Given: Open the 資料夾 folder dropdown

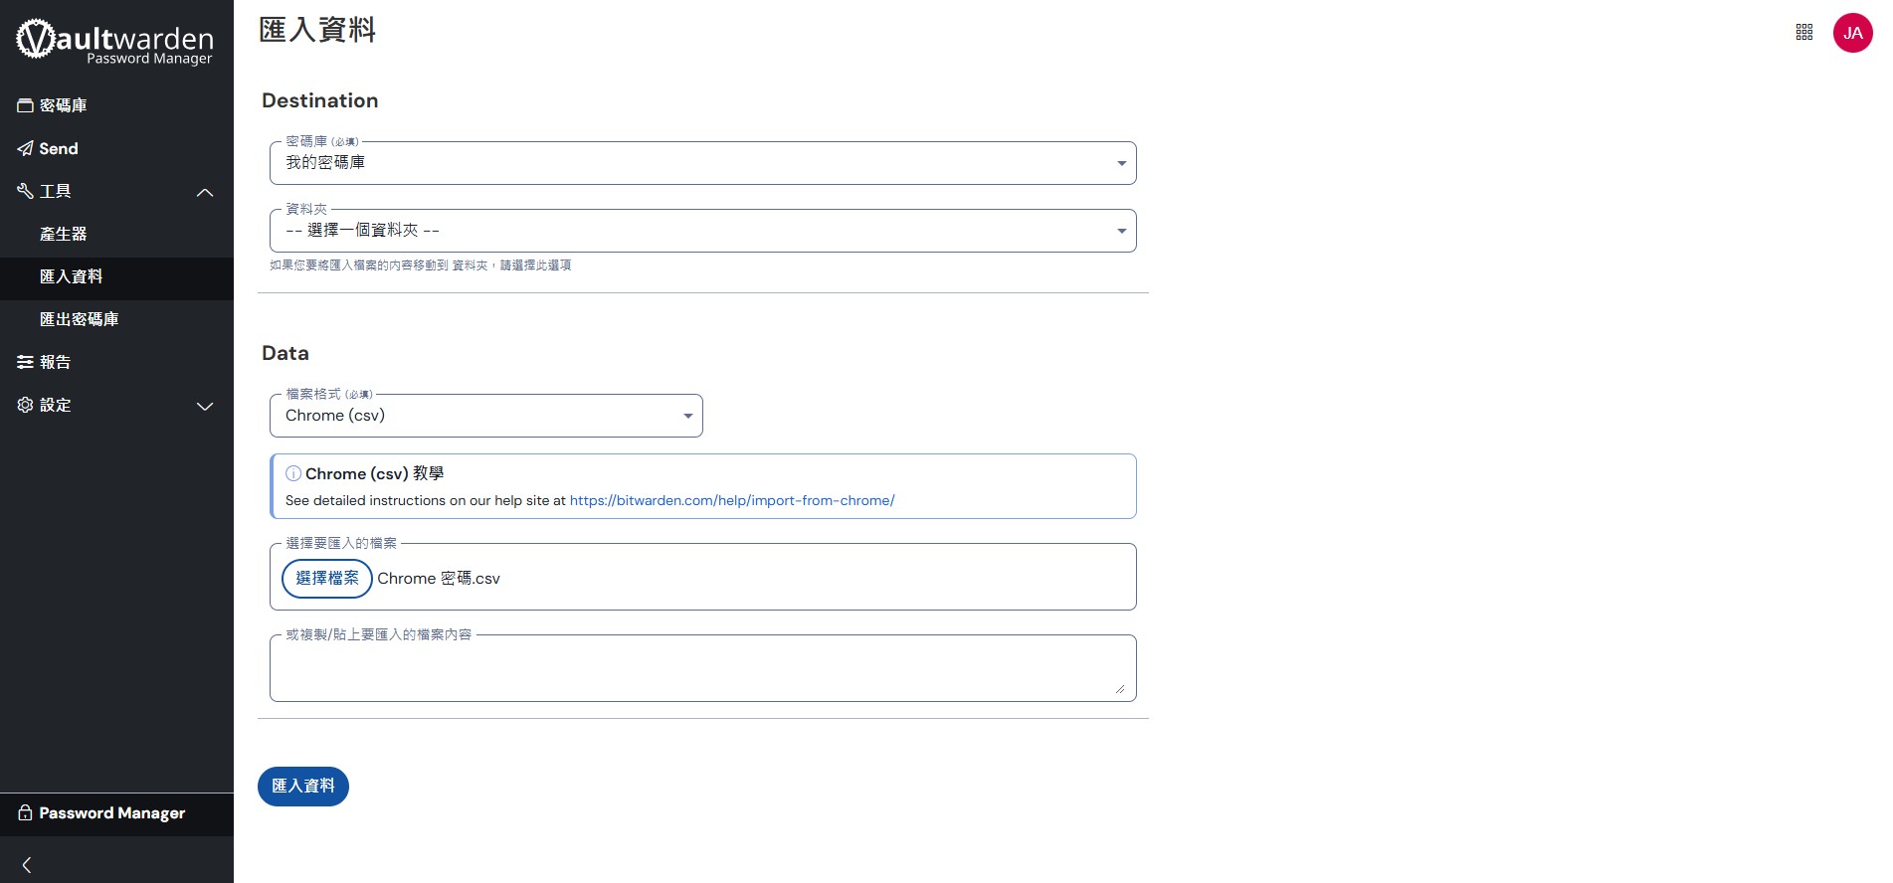Looking at the screenshot, I should (702, 231).
